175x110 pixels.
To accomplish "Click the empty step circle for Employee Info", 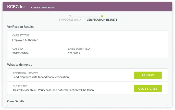I will (70, 16).
